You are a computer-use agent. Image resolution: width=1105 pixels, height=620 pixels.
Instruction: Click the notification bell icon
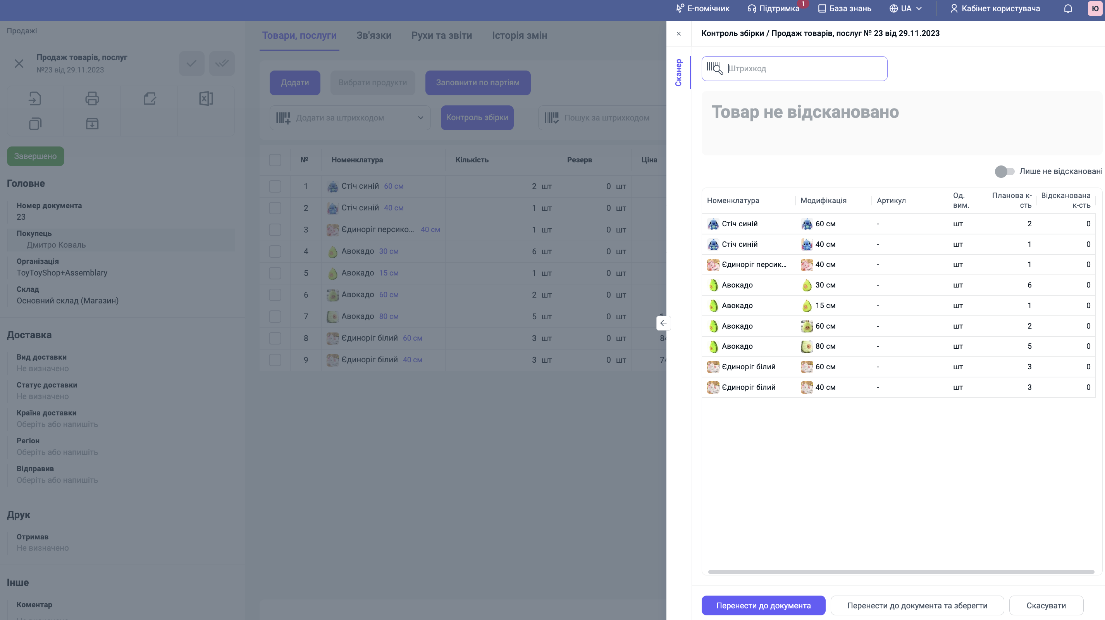(x=1068, y=9)
